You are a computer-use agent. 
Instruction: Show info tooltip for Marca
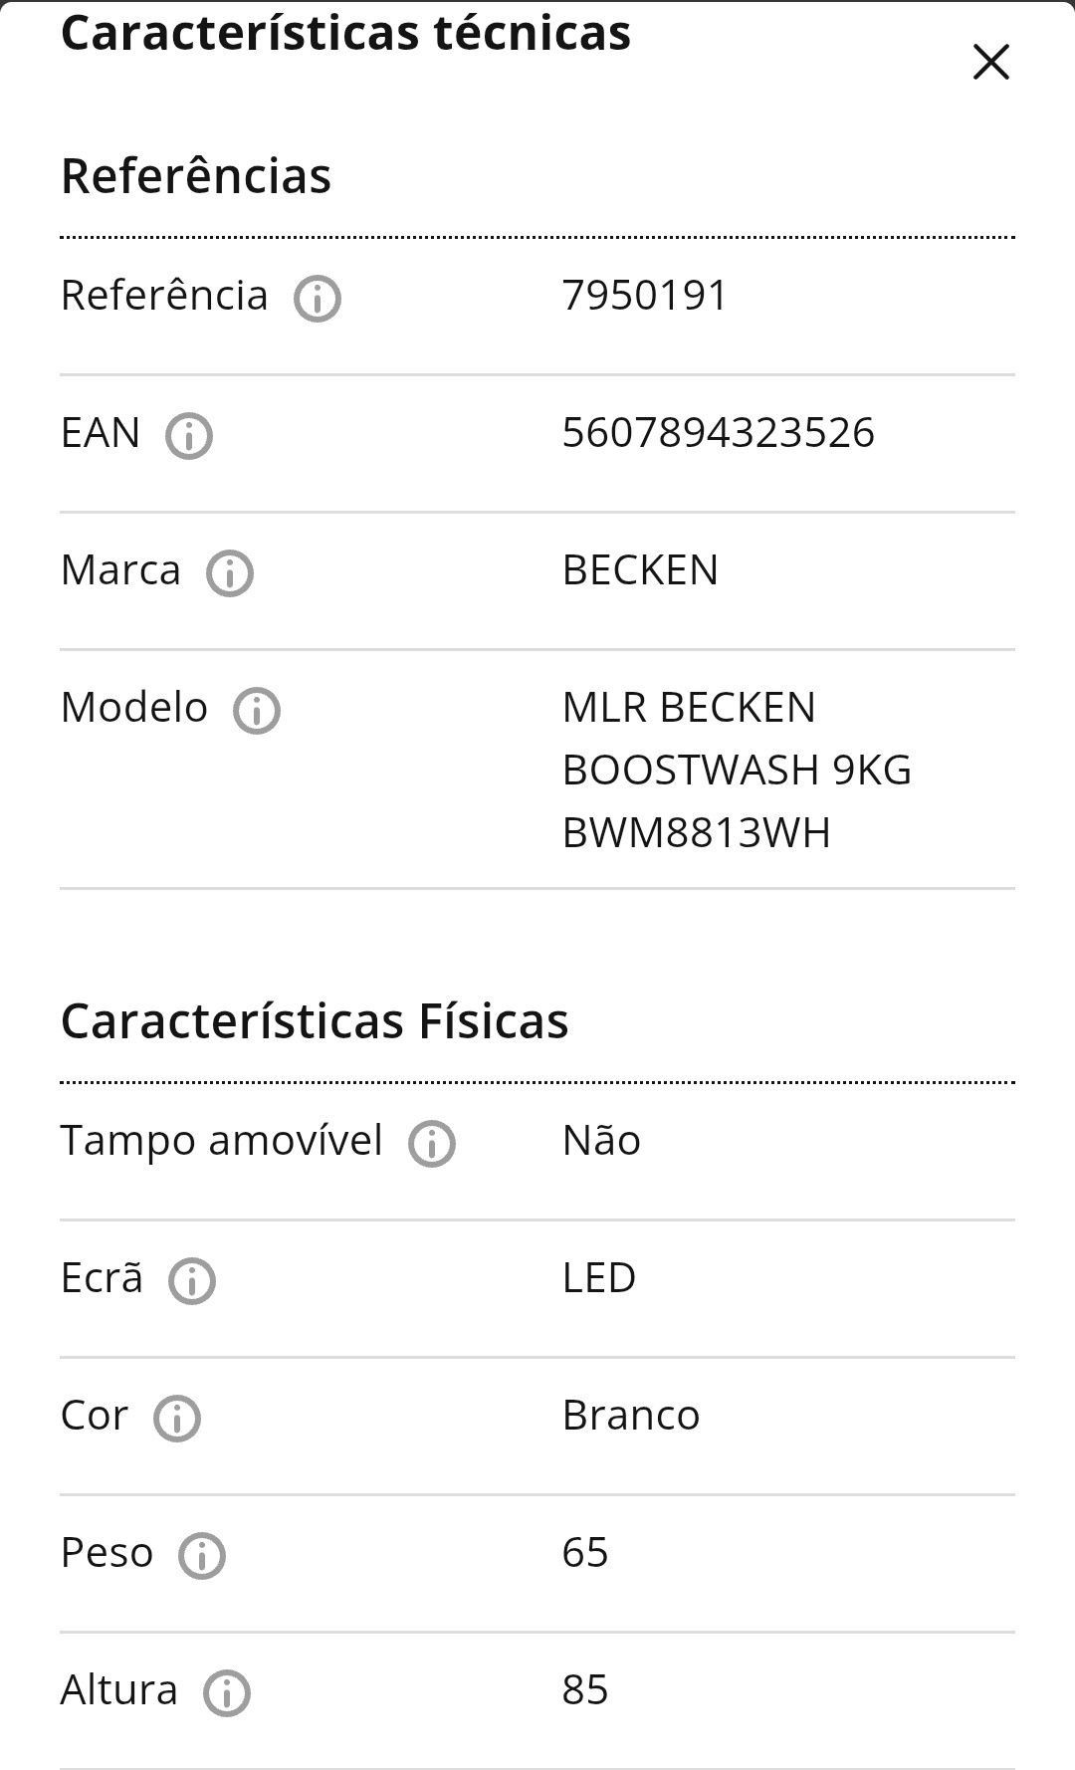click(230, 572)
